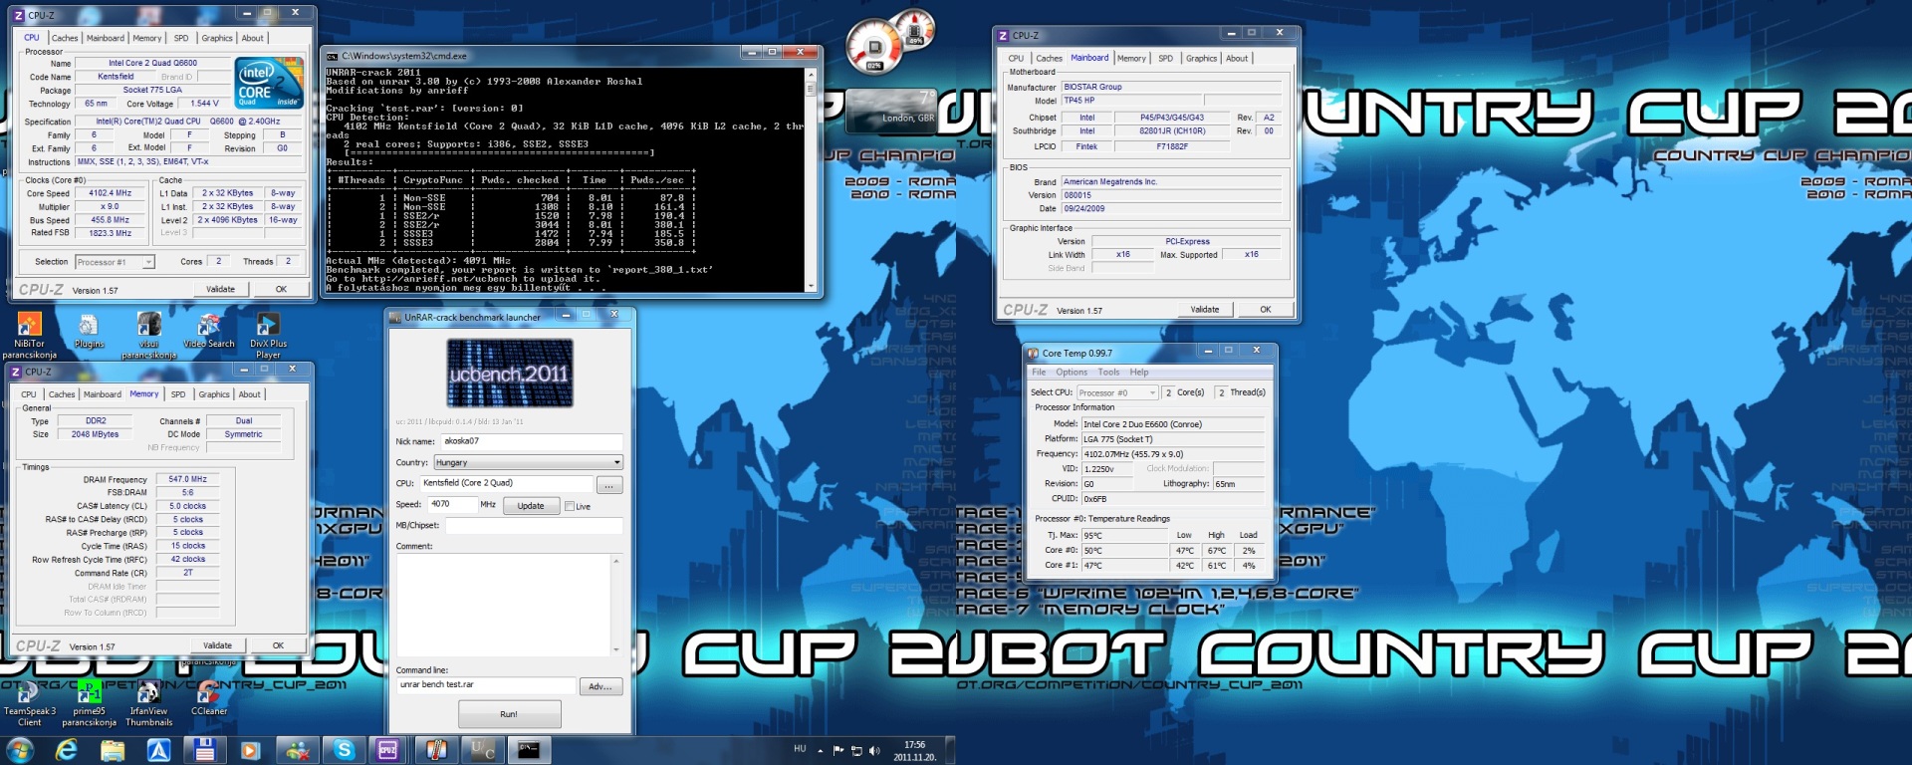The image size is (1912, 765).
Task: Click the ... browse button beside CPU field
Action: coord(609,485)
